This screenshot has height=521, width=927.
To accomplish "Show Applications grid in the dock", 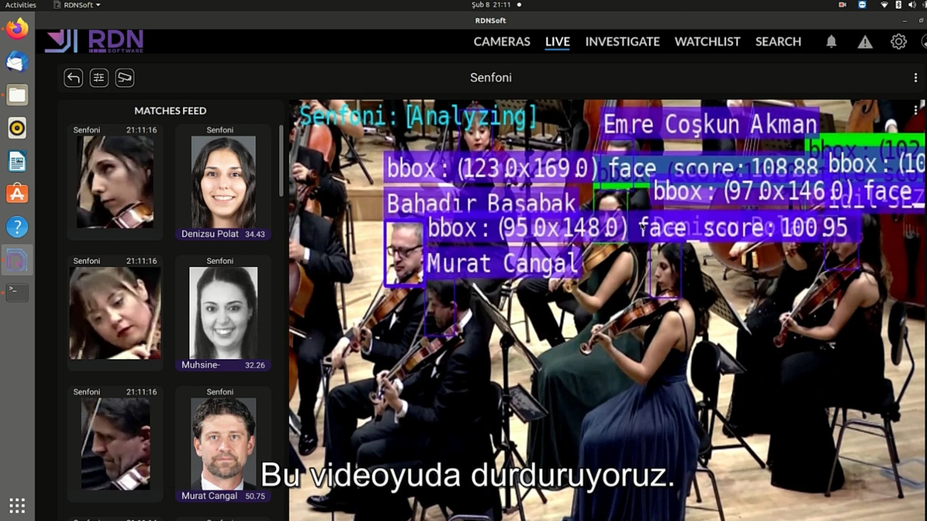I will [17, 505].
